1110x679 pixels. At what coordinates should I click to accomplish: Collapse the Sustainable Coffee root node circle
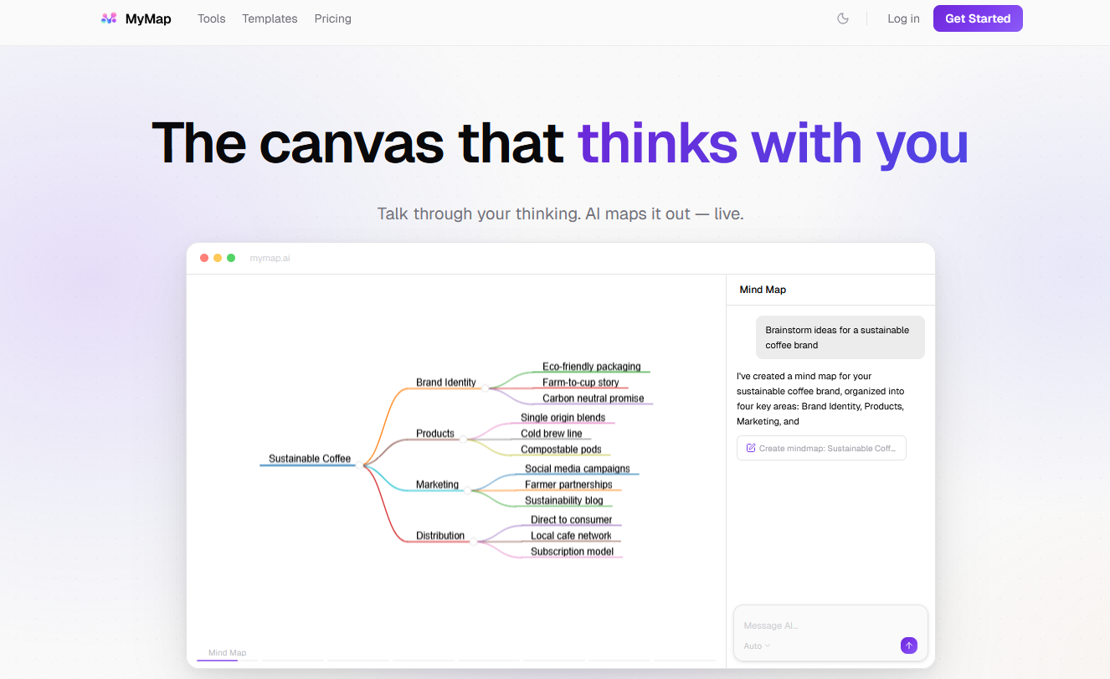click(360, 465)
